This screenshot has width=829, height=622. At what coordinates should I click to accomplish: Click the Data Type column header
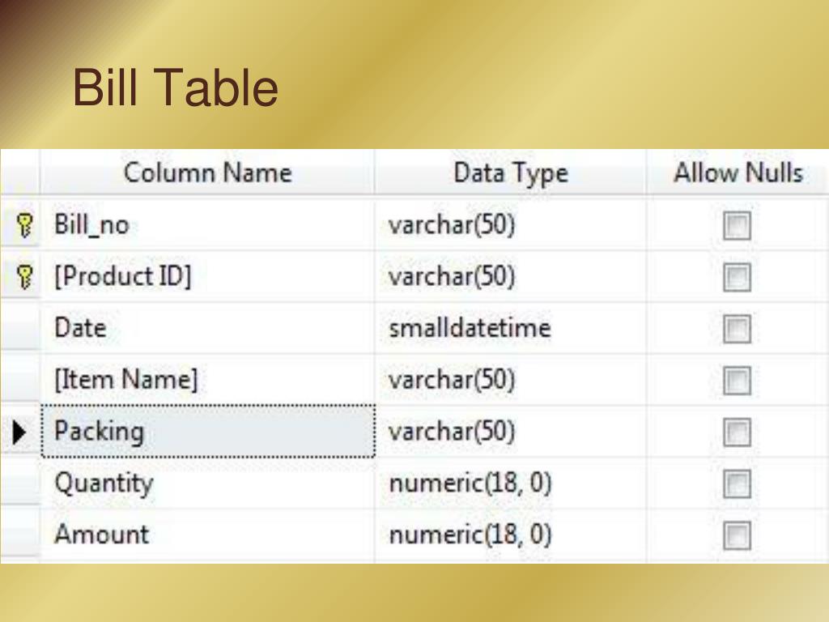(510, 173)
